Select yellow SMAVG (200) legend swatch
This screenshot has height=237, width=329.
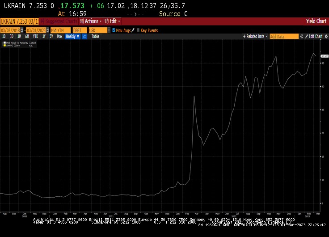coord(4,45)
